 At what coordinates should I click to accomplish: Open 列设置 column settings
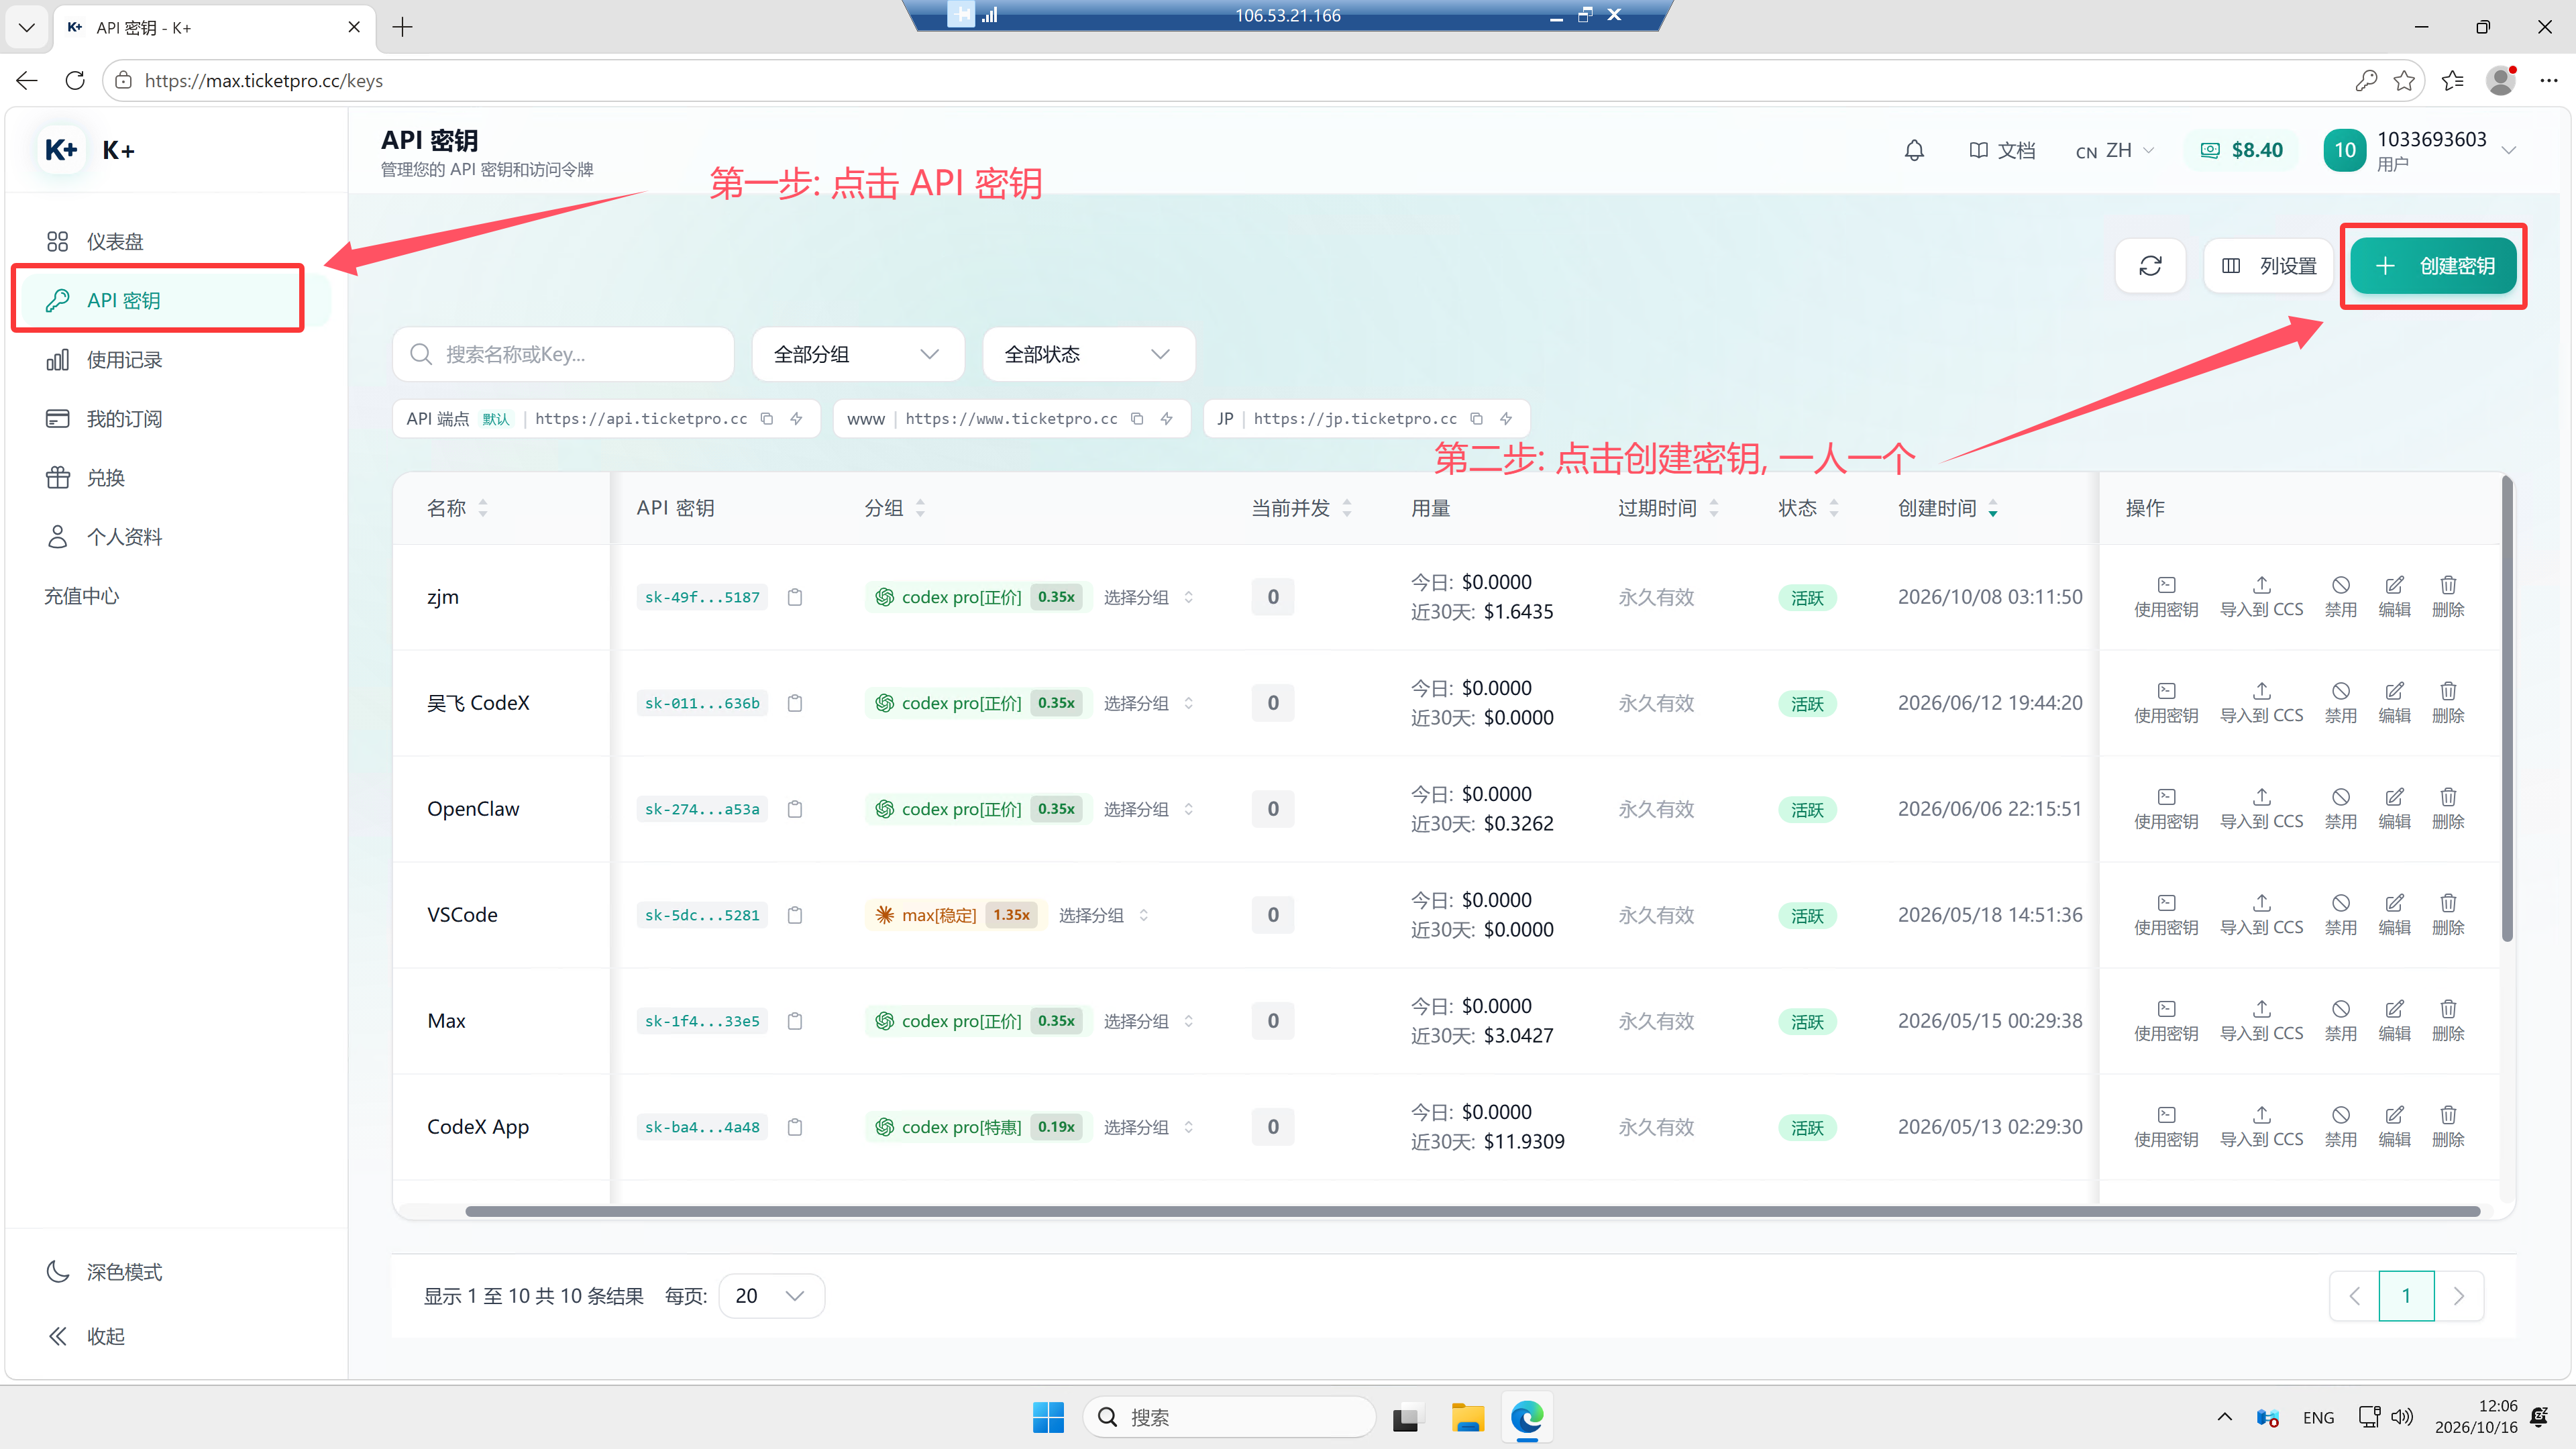tap(2268, 266)
